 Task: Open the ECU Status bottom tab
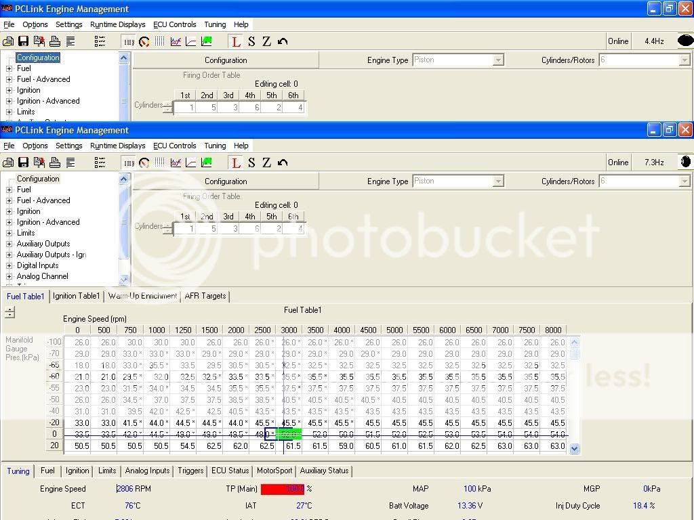pos(230,471)
